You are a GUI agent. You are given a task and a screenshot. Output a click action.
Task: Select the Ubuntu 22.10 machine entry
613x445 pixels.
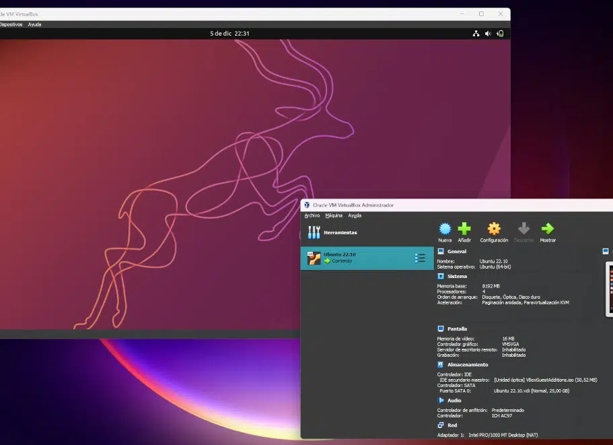pyautogui.click(x=367, y=258)
